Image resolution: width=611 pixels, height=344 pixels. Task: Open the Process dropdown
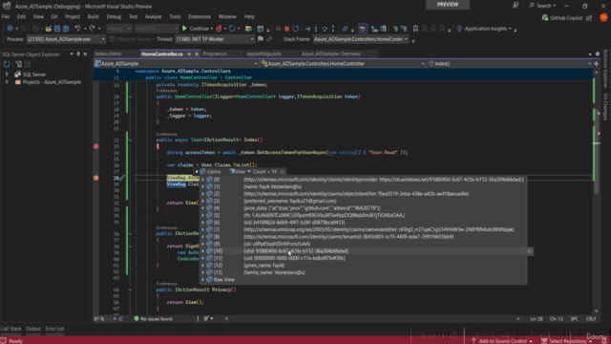click(x=103, y=39)
